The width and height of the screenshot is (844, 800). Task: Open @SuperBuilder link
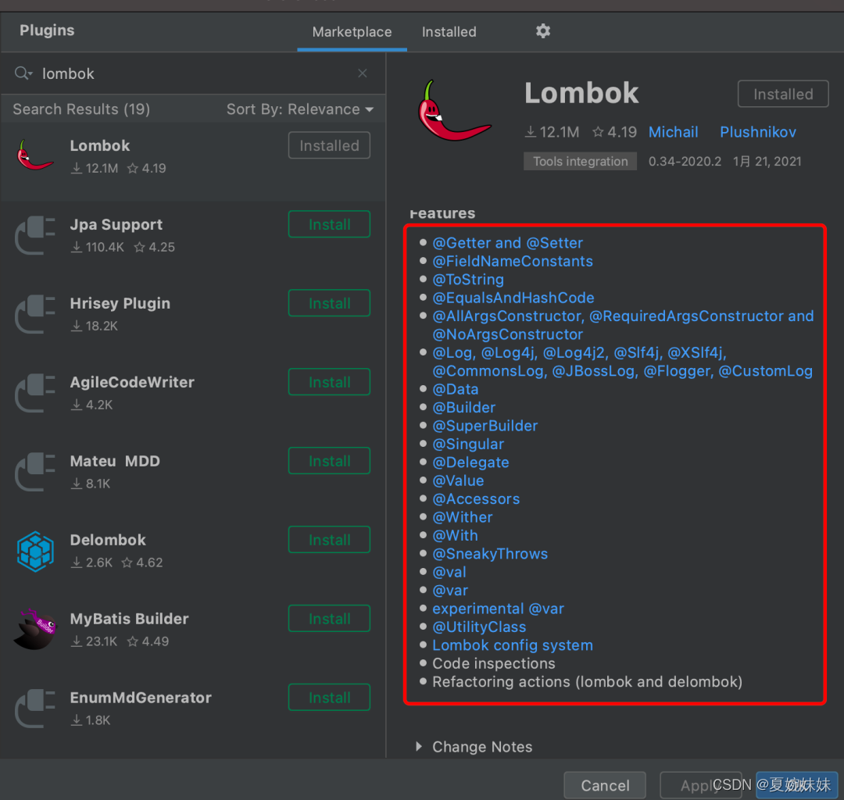[485, 426]
